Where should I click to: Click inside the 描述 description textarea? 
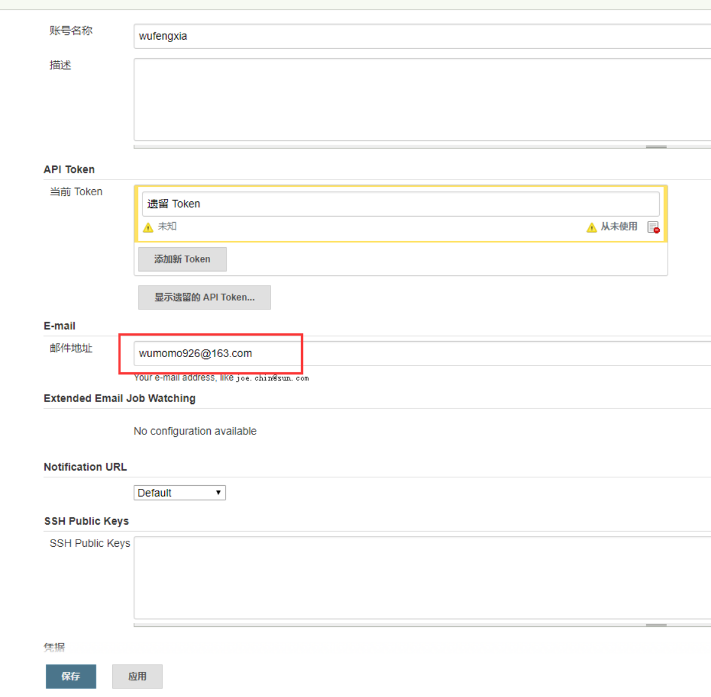(422, 99)
